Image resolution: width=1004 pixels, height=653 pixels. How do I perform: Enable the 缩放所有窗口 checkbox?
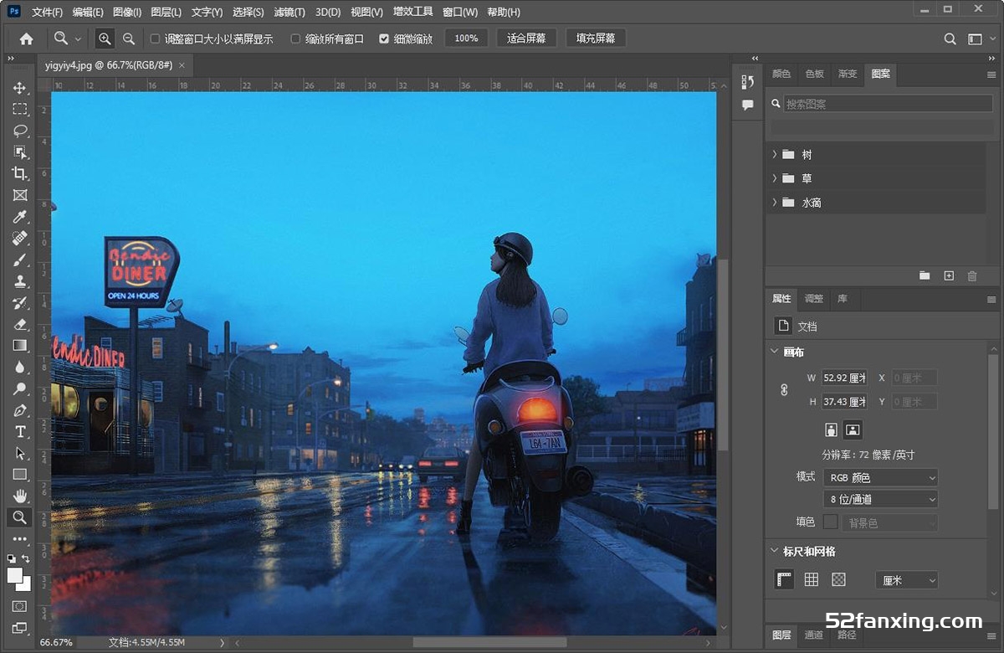click(x=295, y=38)
